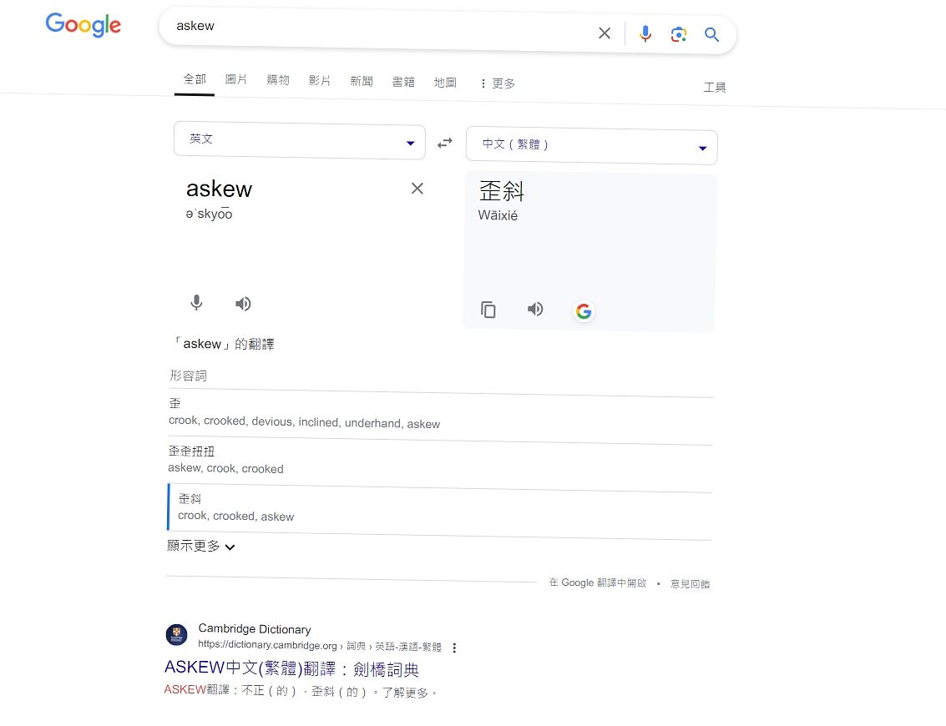Listen to the askew pronunciation
This screenshot has width=946, height=726.
[x=243, y=304]
